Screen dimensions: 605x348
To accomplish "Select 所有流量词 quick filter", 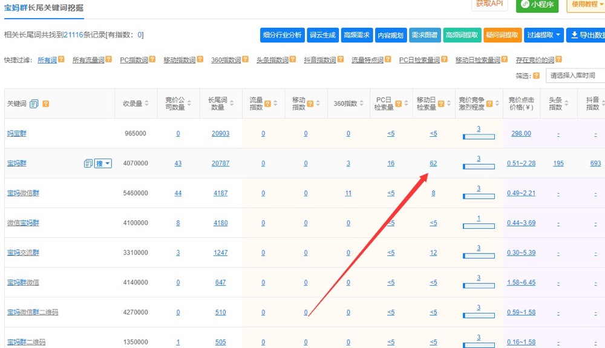I will click(88, 60).
